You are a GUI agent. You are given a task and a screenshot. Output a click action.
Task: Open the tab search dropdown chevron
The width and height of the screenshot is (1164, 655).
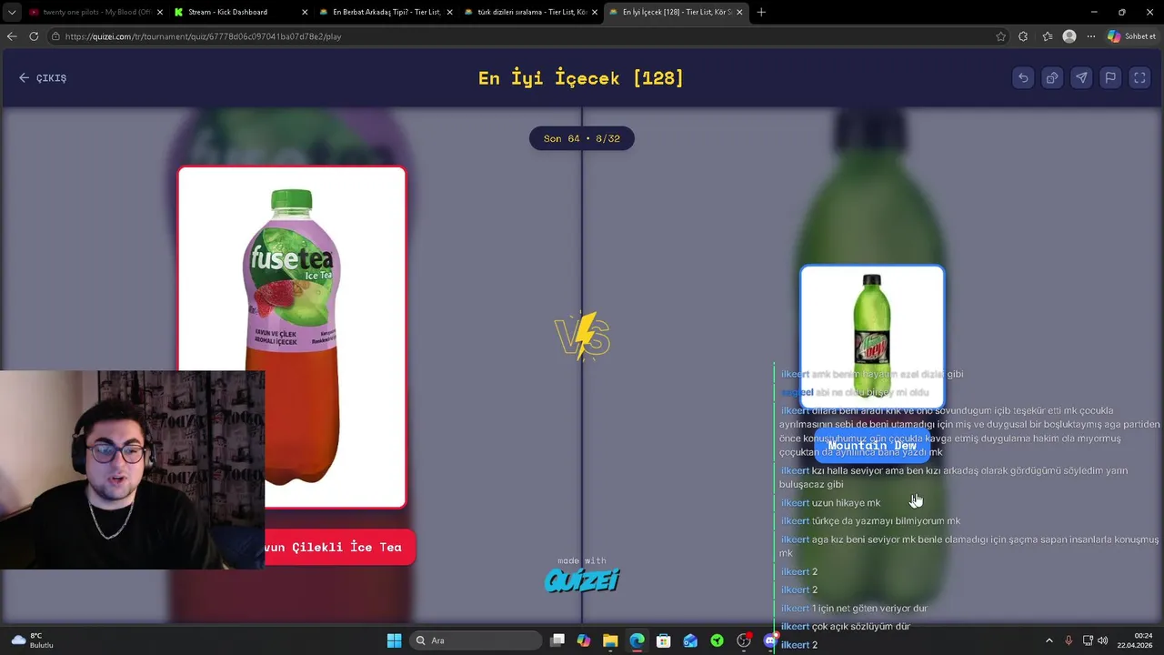coord(11,12)
